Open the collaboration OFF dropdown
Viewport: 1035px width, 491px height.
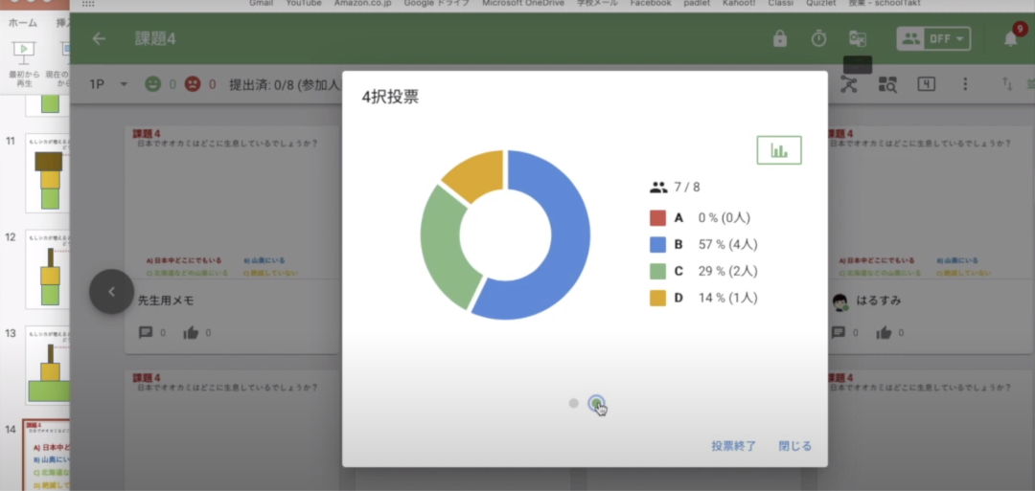933,39
